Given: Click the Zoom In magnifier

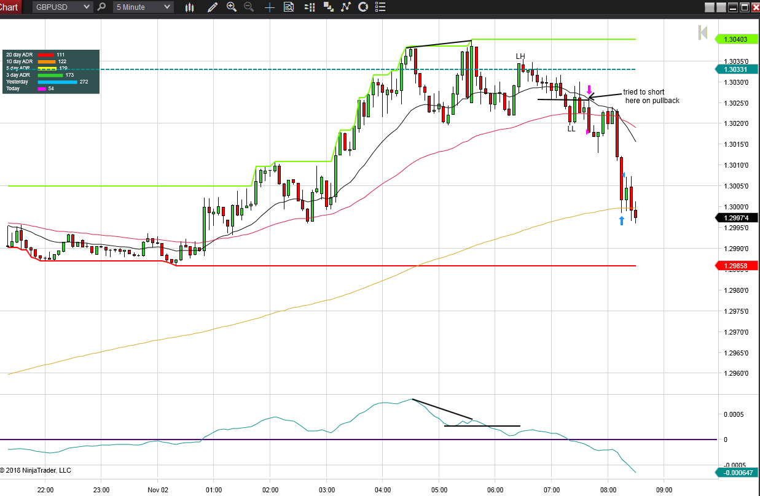Looking at the screenshot, I should pyautogui.click(x=232, y=7).
